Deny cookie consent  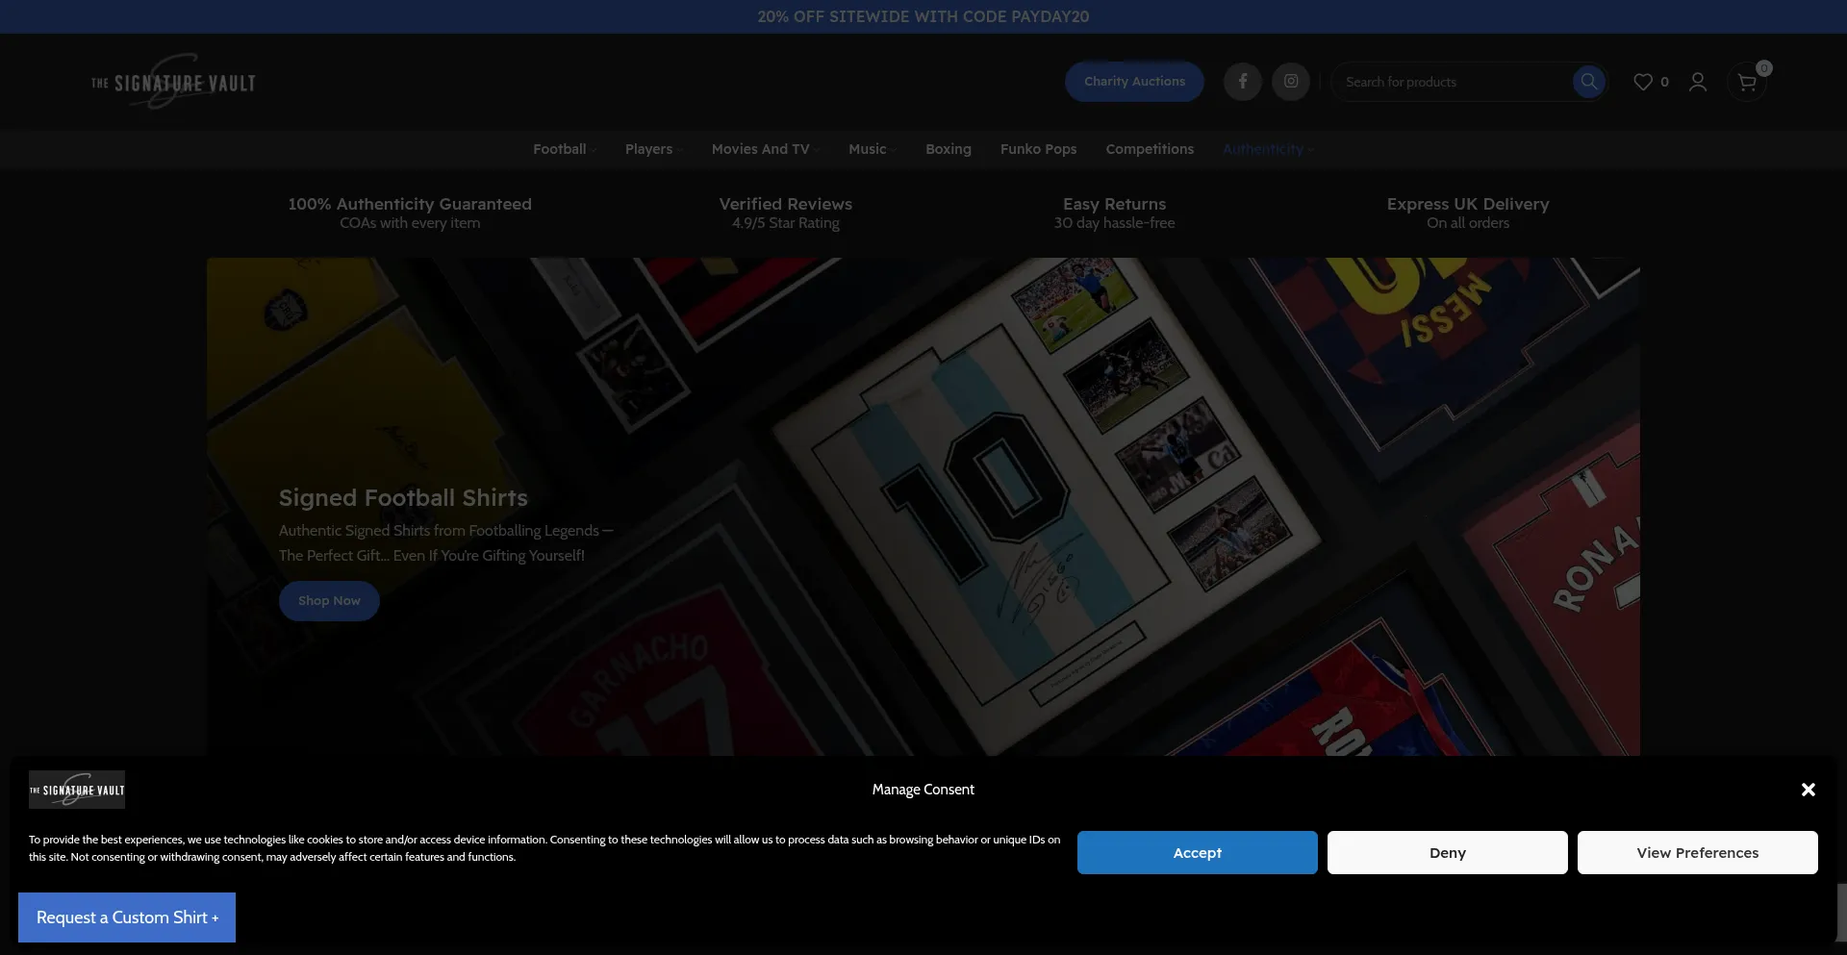coord(1447,852)
